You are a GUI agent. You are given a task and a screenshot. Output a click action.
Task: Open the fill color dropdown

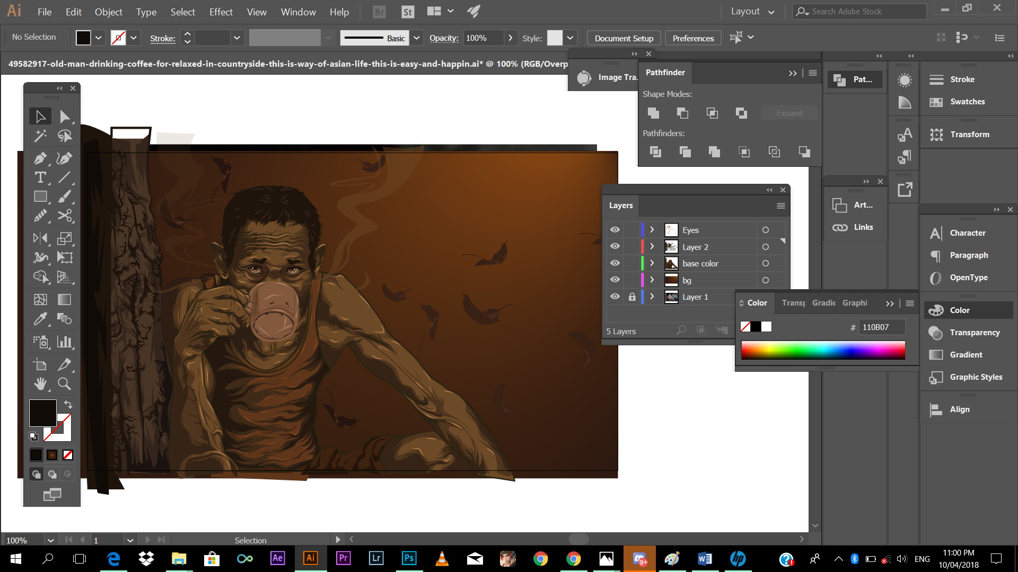(x=99, y=38)
